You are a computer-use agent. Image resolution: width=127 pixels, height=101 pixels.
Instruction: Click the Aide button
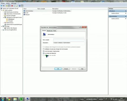[x=82, y=69]
